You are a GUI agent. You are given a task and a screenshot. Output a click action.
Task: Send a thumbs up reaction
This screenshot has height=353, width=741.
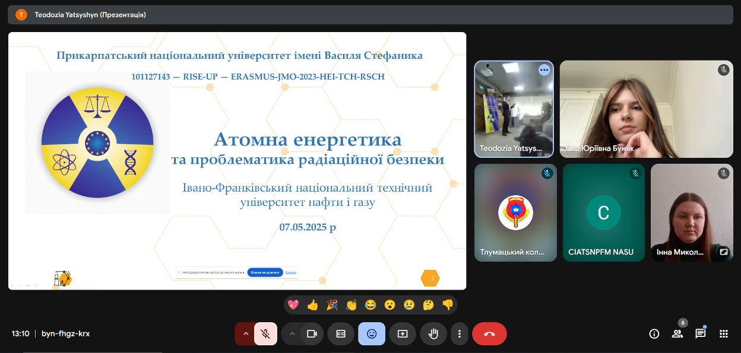312,305
